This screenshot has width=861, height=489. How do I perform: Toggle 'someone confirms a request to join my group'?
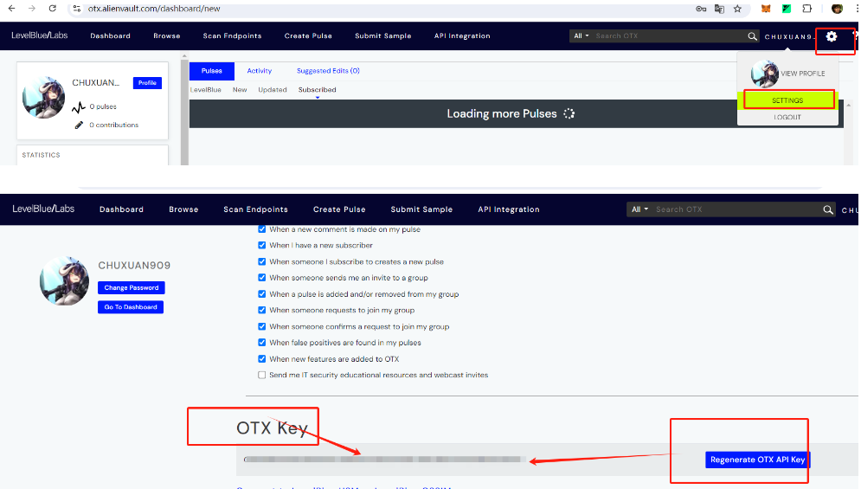pos(262,326)
